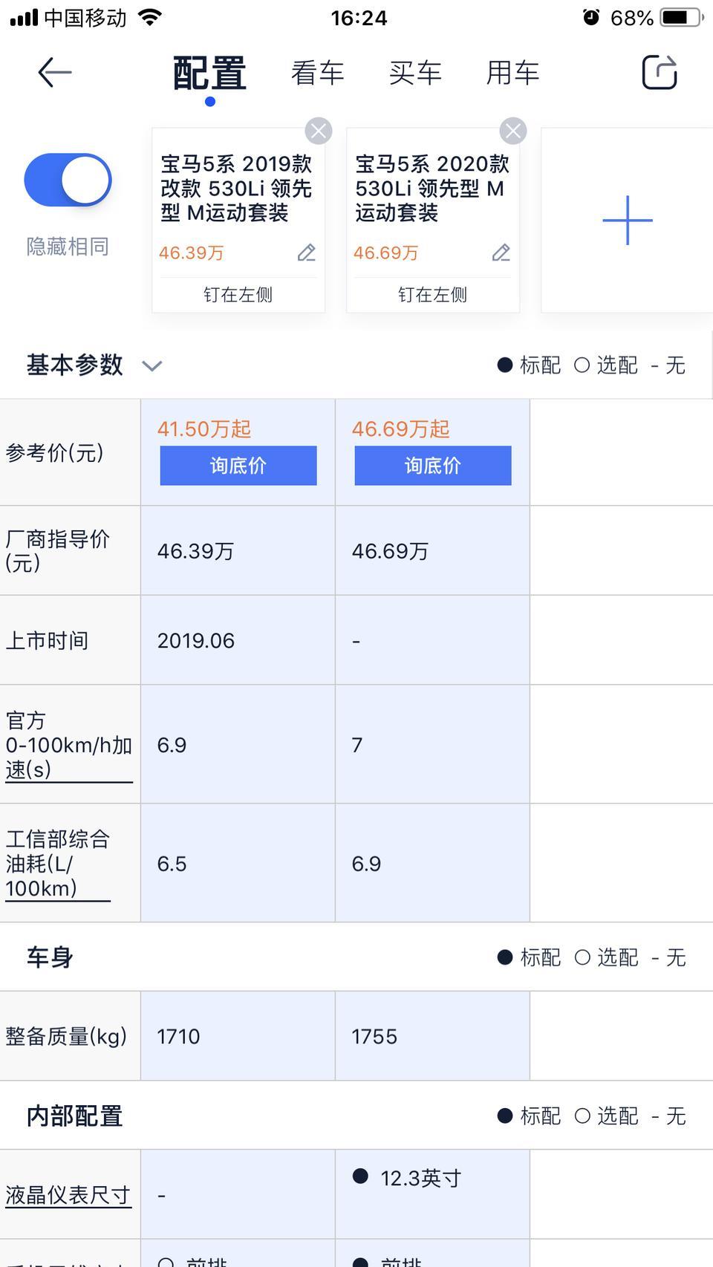Tap 询底价 under 46.69万起

pyautogui.click(x=433, y=466)
